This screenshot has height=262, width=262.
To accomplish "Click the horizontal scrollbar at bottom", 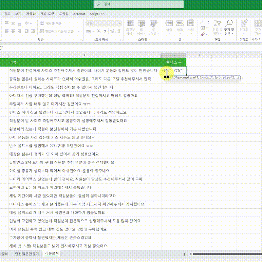I will tap(226, 254).
